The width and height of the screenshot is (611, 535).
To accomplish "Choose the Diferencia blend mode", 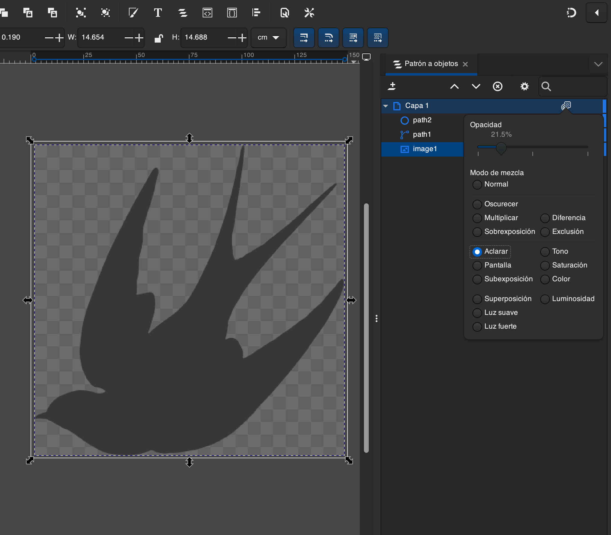I will coord(563,218).
